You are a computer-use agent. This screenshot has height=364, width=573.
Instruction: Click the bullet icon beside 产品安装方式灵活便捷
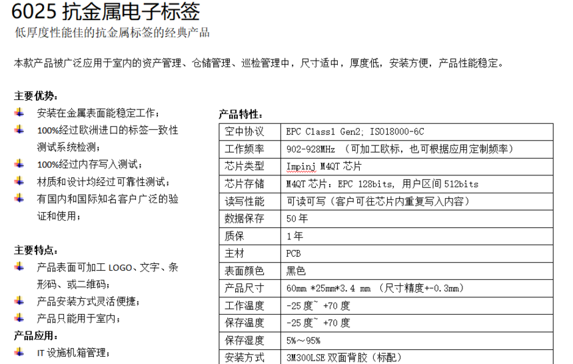point(19,301)
